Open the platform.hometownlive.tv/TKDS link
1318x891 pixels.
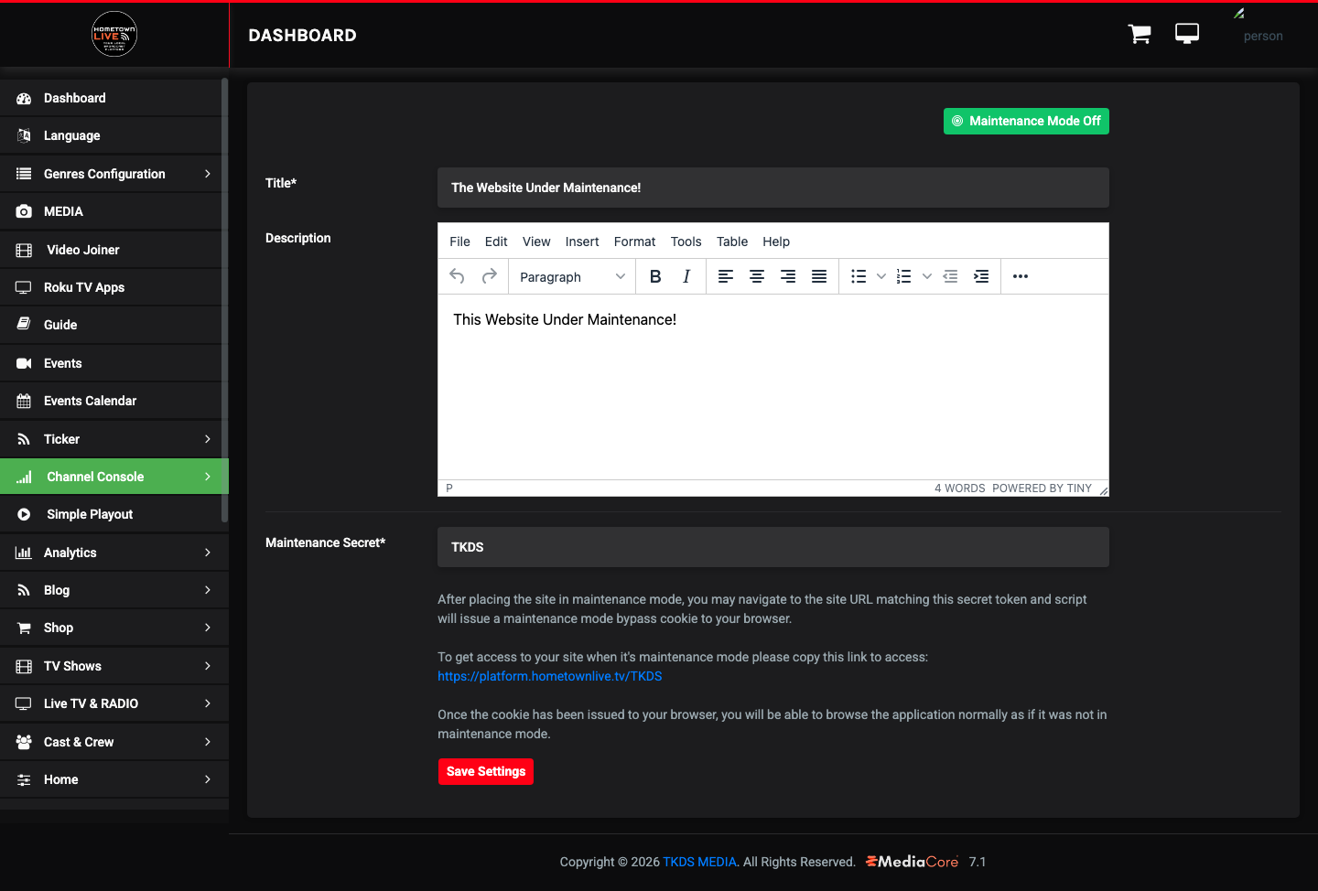(549, 676)
